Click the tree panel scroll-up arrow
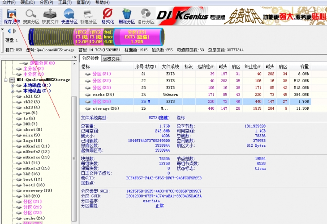This screenshot has height=224, width=327. pos(74,63)
